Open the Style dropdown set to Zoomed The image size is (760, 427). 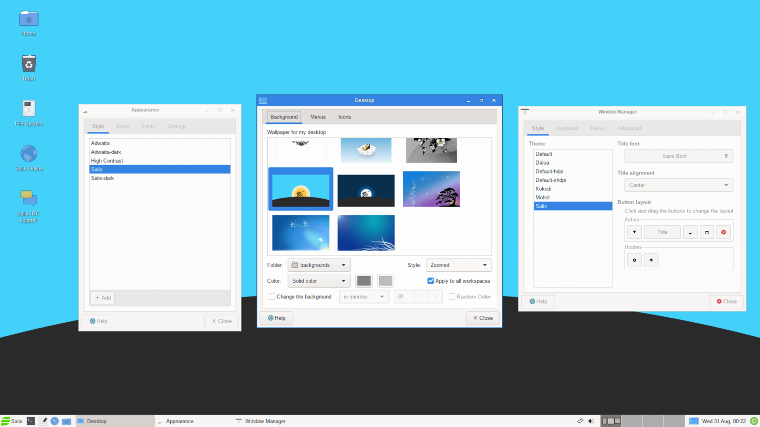pyautogui.click(x=458, y=265)
